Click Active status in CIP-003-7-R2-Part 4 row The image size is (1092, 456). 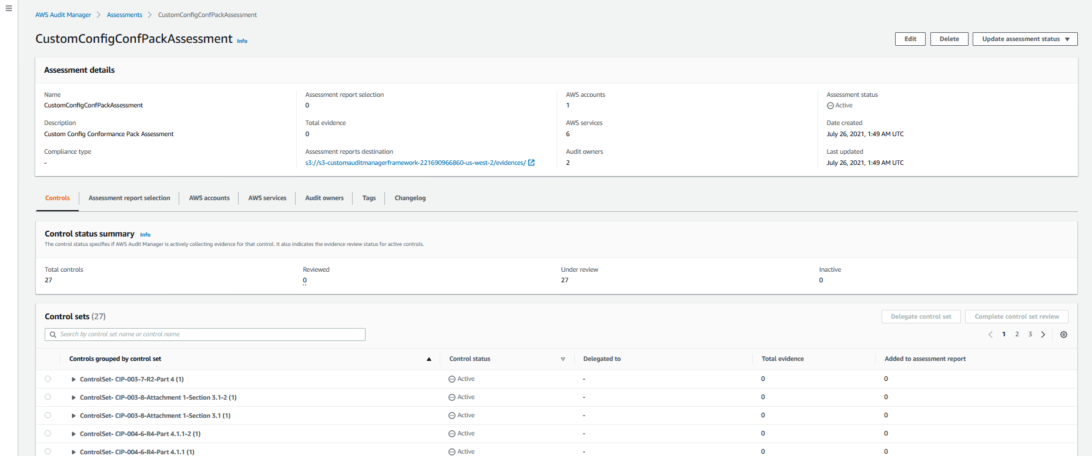click(461, 379)
